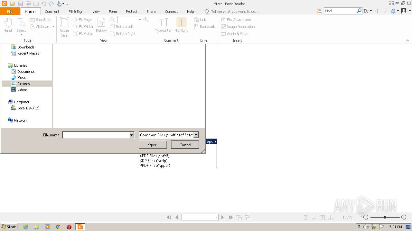Activate the SnapShot tool

40,20
